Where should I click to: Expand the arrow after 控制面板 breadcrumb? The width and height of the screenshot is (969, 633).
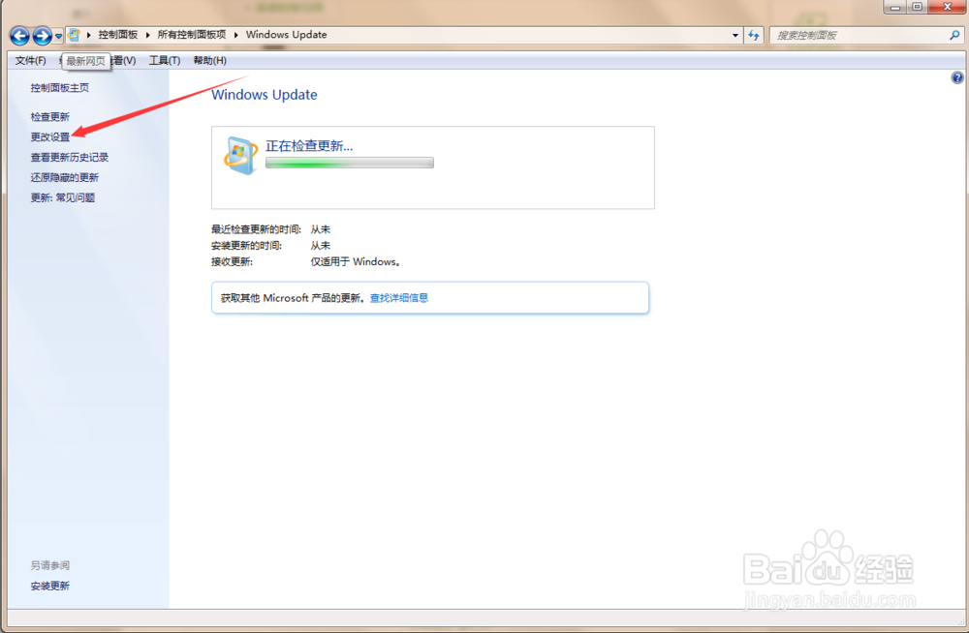click(147, 35)
